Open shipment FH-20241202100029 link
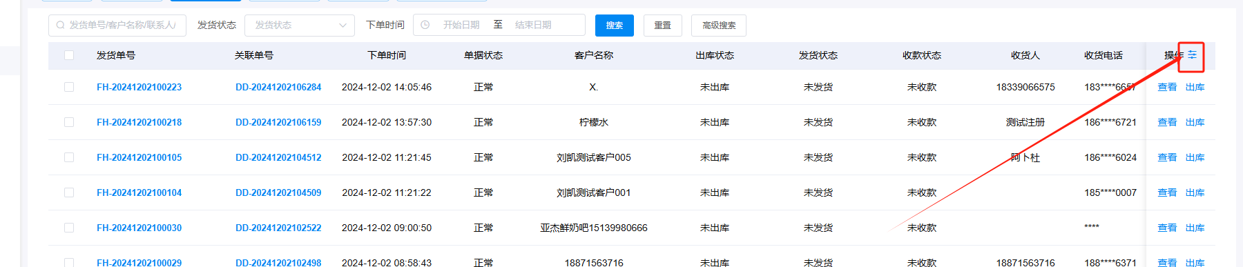 pos(139,262)
